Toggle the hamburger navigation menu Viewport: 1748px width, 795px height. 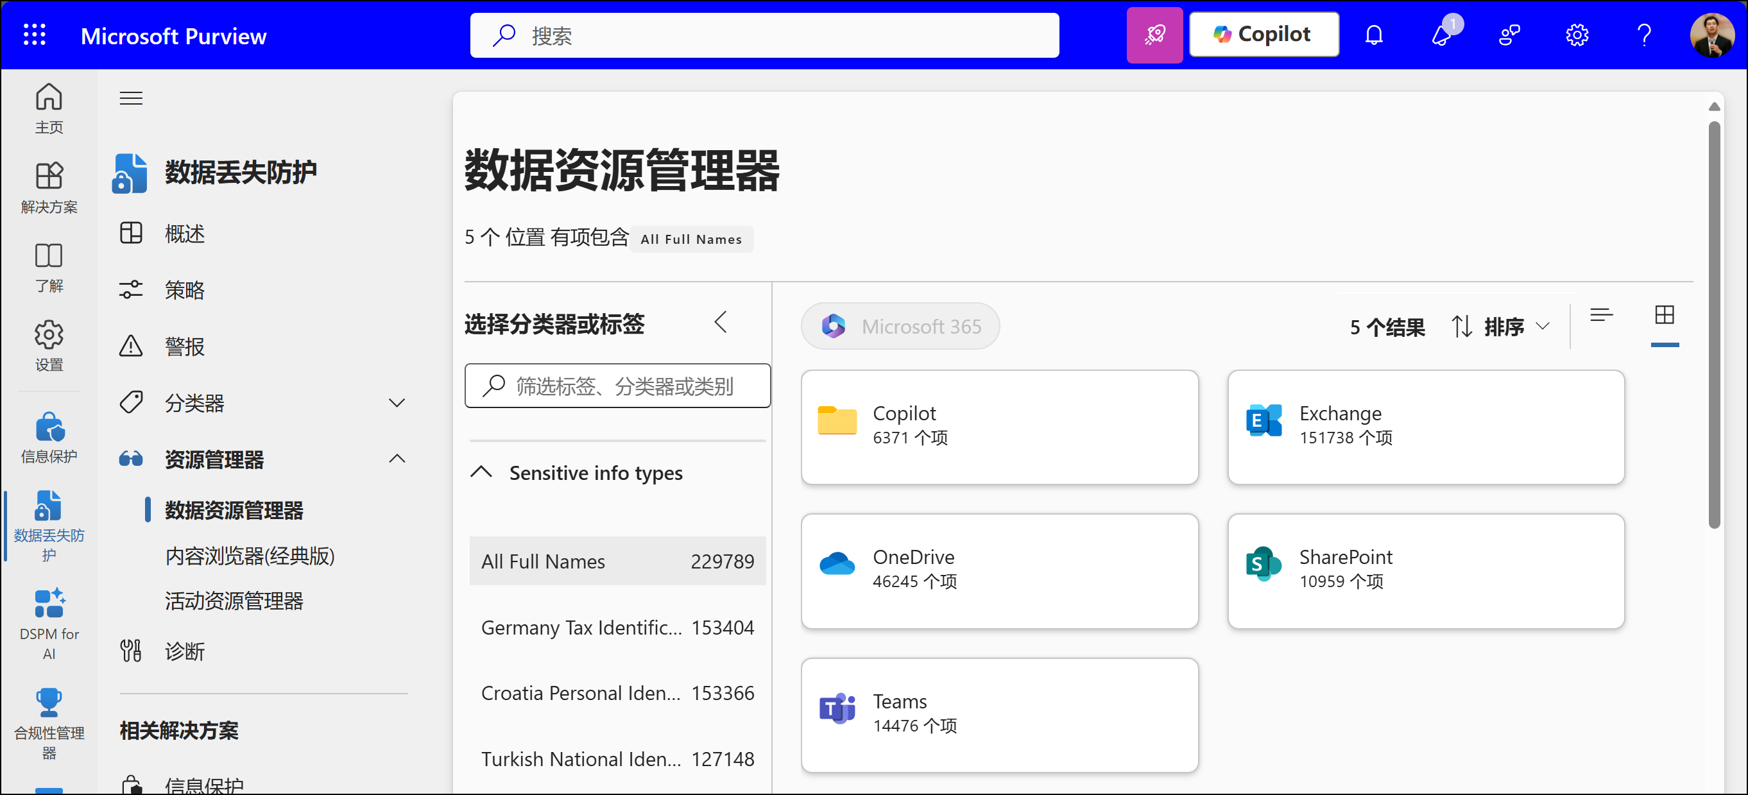pyautogui.click(x=131, y=98)
